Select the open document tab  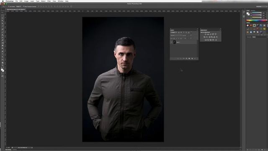(16, 9)
